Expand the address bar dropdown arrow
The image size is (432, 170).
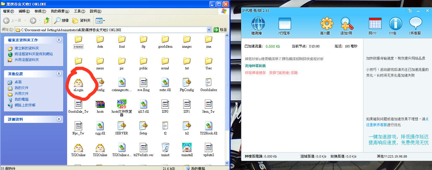pos(209,30)
